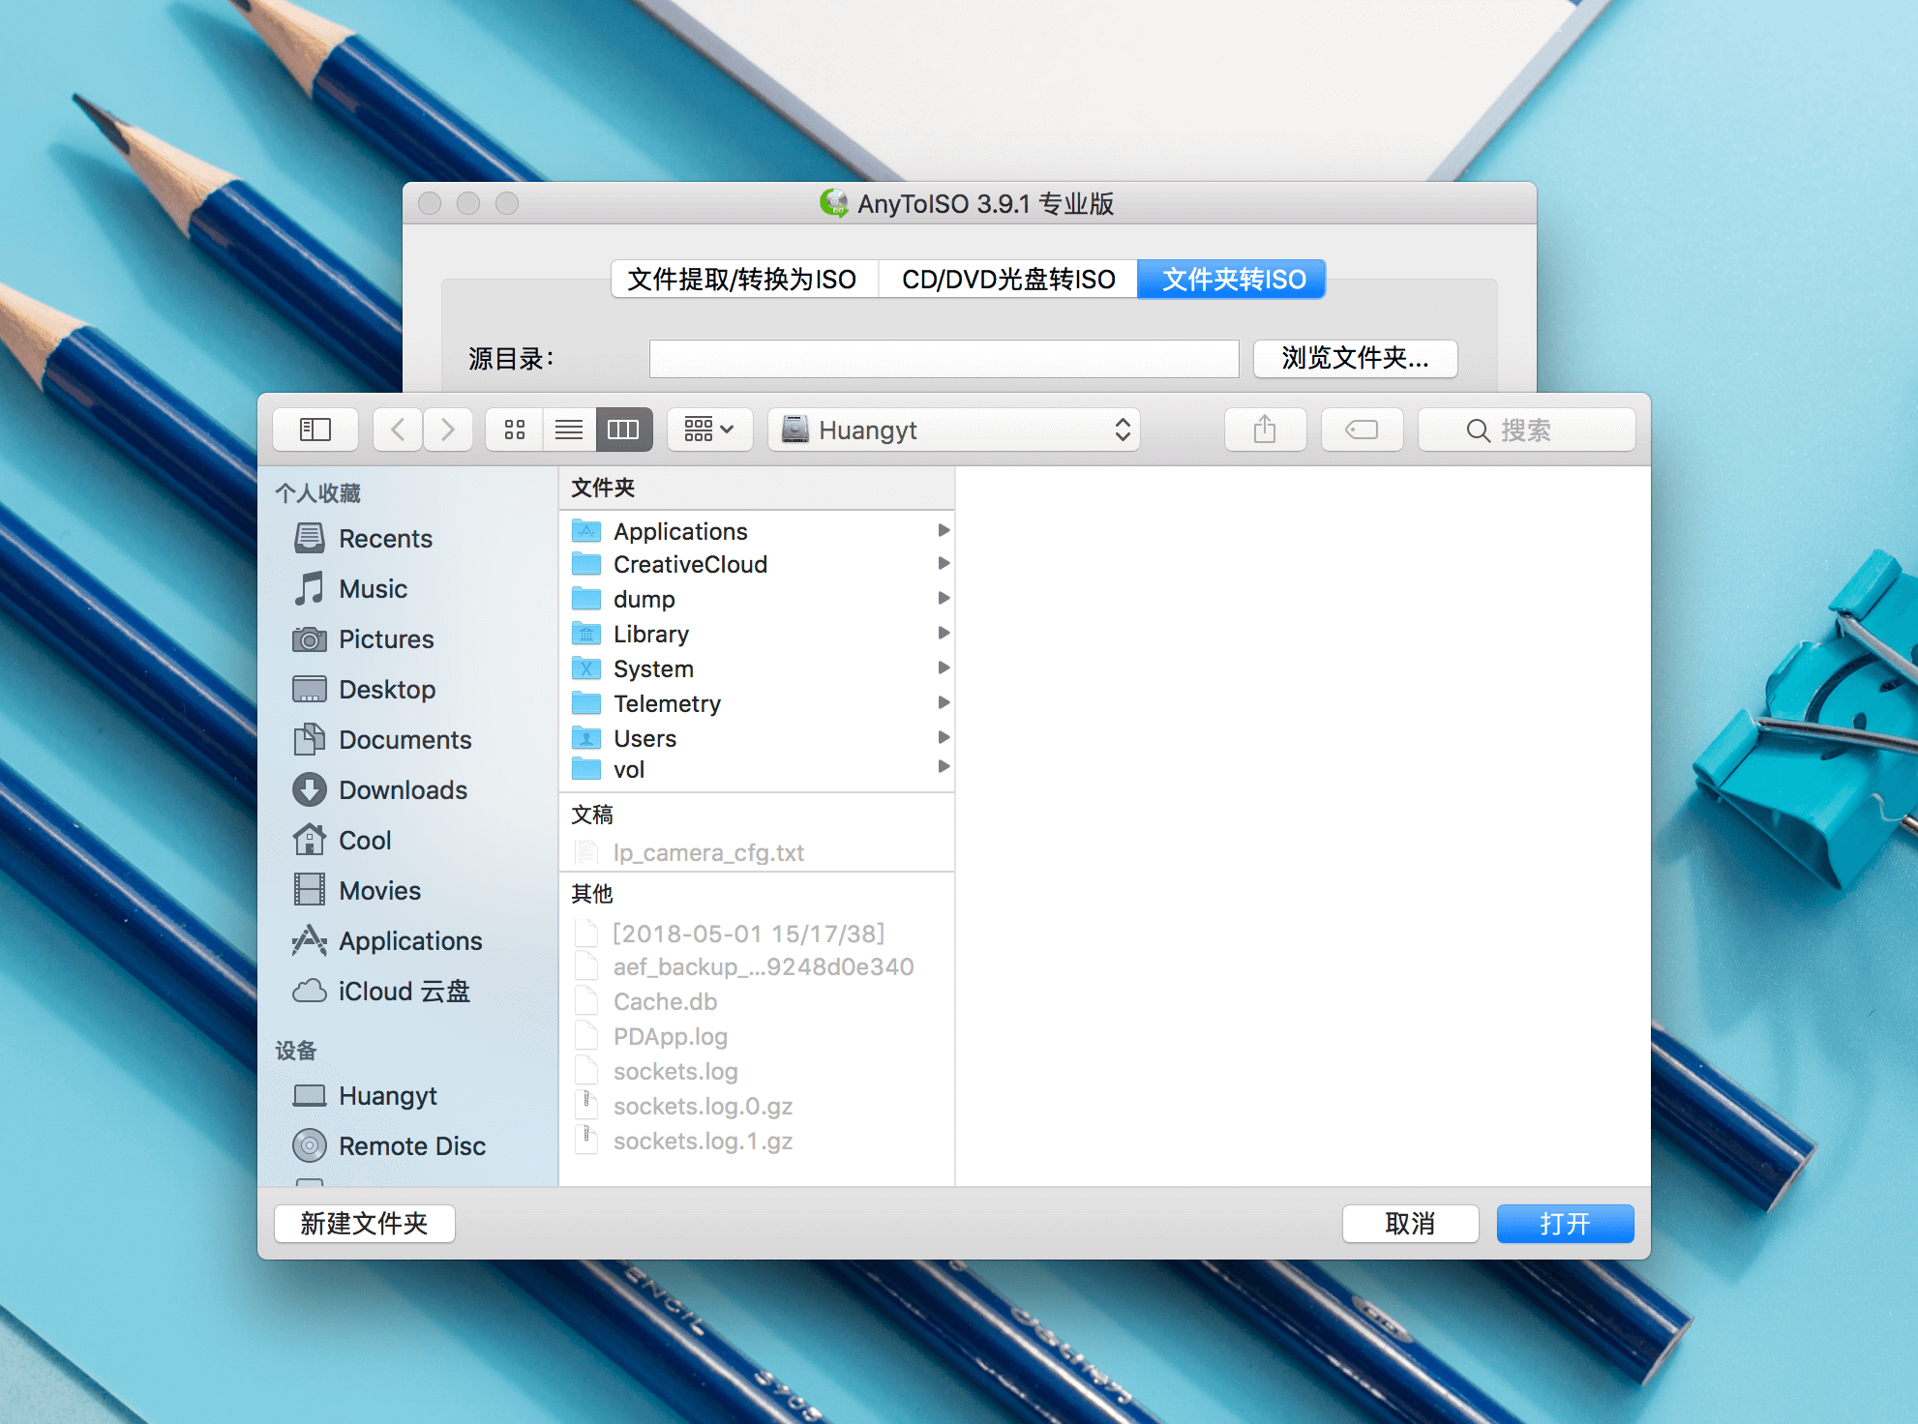This screenshot has width=1918, height=1424.
Task: Open the group-by arrangement dropdown
Action: point(709,430)
